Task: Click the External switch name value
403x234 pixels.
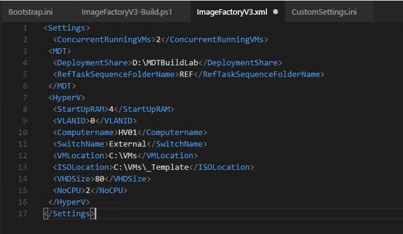Action: [127, 144]
